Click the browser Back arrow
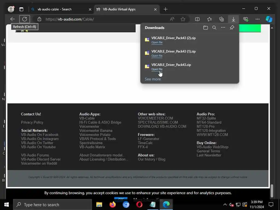This screenshot has width=280, height=210. [x=13, y=19]
